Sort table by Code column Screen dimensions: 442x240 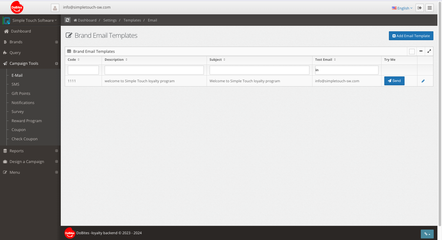tap(74, 60)
